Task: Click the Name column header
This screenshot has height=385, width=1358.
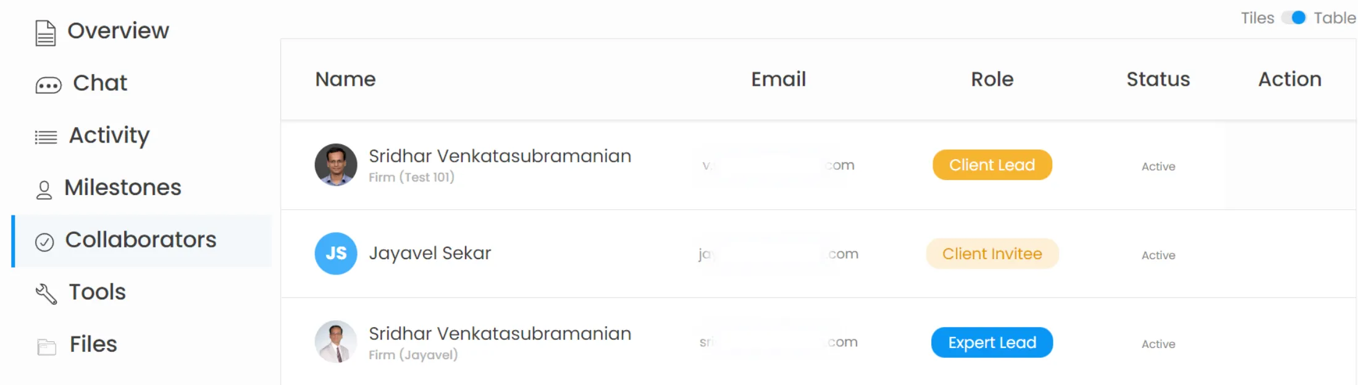Action: click(x=345, y=80)
